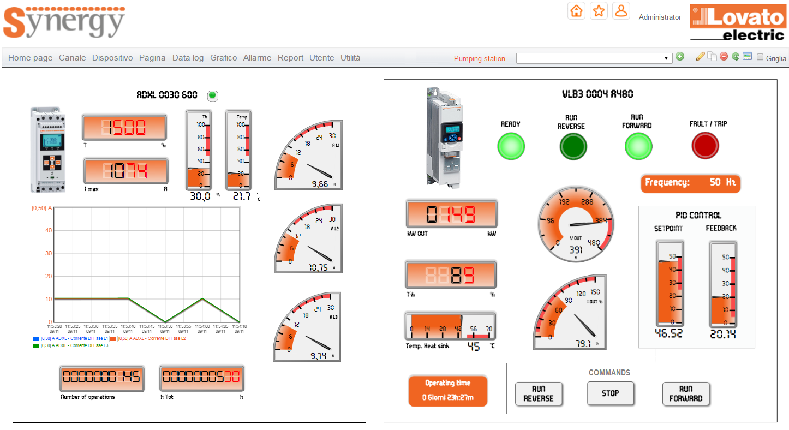Click the Number of operations counter display
This screenshot has height=430, width=789.
[x=102, y=378]
